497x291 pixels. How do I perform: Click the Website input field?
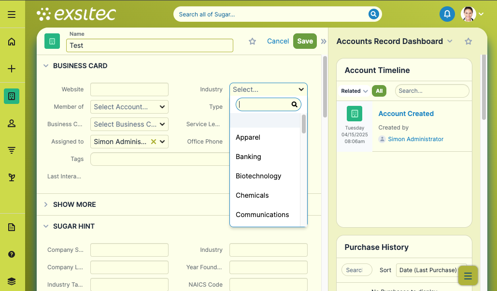[129, 89]
